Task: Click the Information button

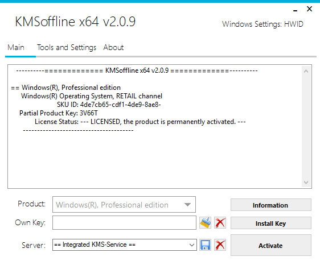Action: pos(271,205)
